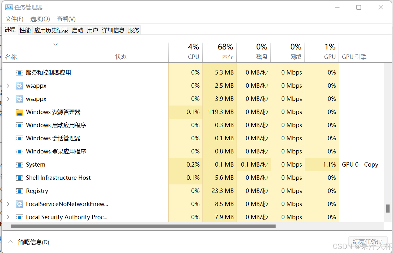Select the Shell Infrastructure Host row
Image resolution: width=393 pixels, height=253 pixels.
tap(193, 178)
